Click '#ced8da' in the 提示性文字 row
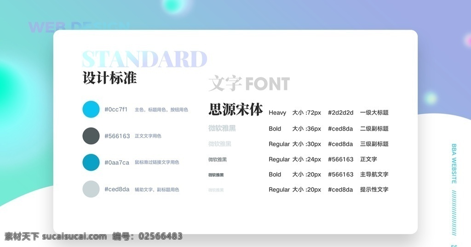The width and height of the screenshot is (471, 247). [x=340, y=190]
